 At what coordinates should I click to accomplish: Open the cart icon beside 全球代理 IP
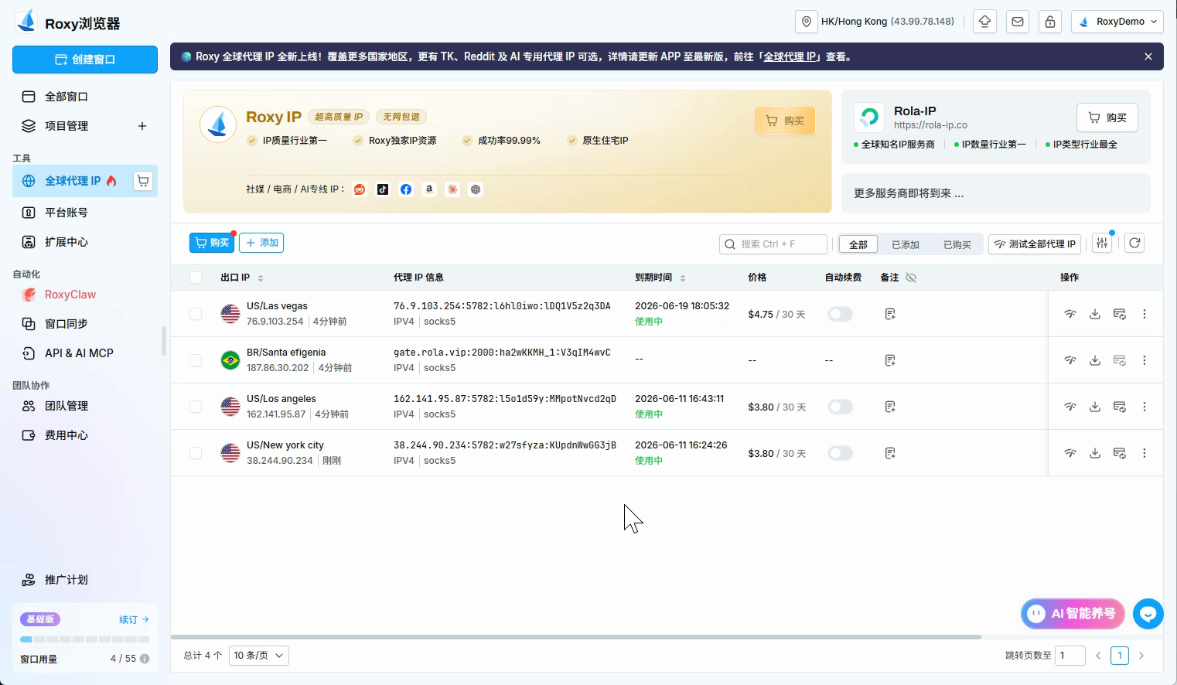tap(143, 181)
